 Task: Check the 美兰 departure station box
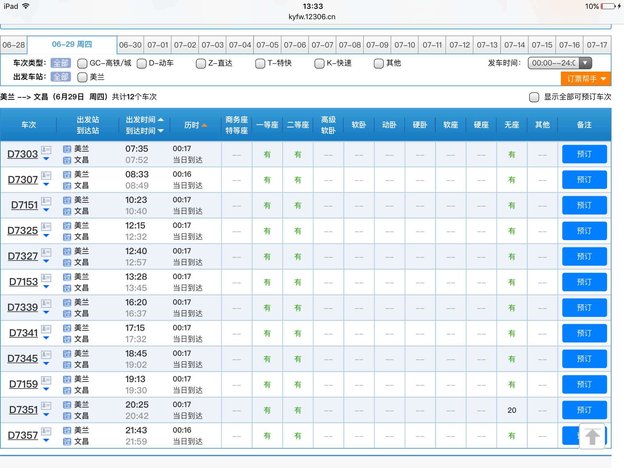point(82,77)
